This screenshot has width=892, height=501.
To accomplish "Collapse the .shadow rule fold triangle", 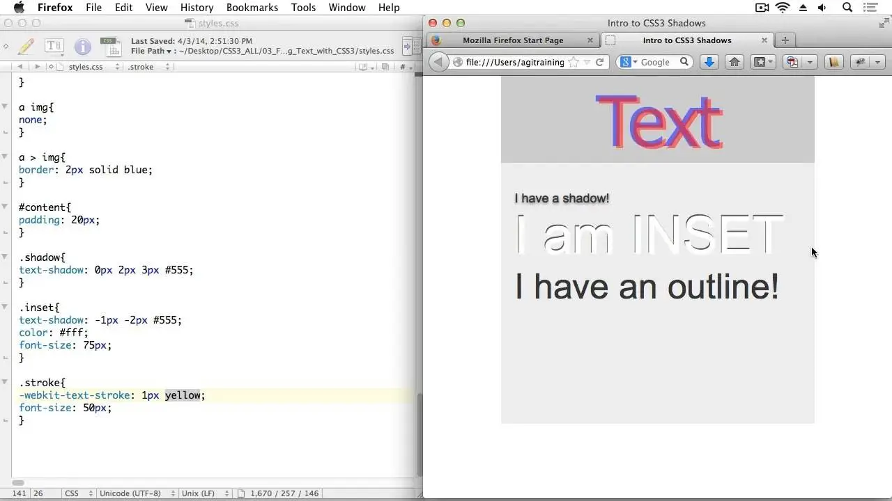I will 6,257.
